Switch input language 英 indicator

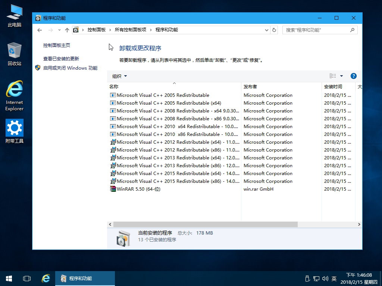334,279
